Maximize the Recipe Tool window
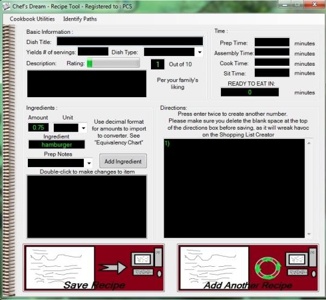326x300 pixels. (x=298, y=5)
